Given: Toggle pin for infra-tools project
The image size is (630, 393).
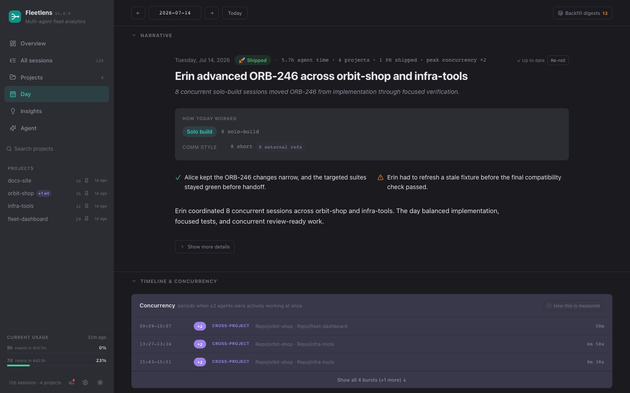Looking at the screenshot, I should (x=87, y=206).
